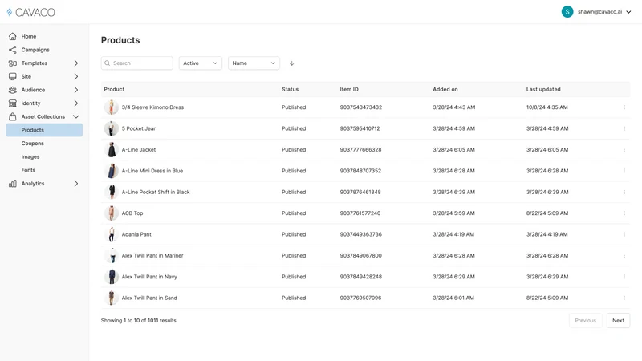The height and width of the screenshot is (361, 642).
Task: Click the Campaigns share icon
Action: tap(13, 50)
